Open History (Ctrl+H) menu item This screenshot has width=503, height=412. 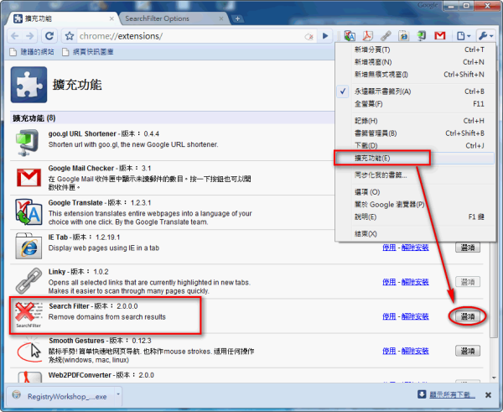click(x=416, y=121)
